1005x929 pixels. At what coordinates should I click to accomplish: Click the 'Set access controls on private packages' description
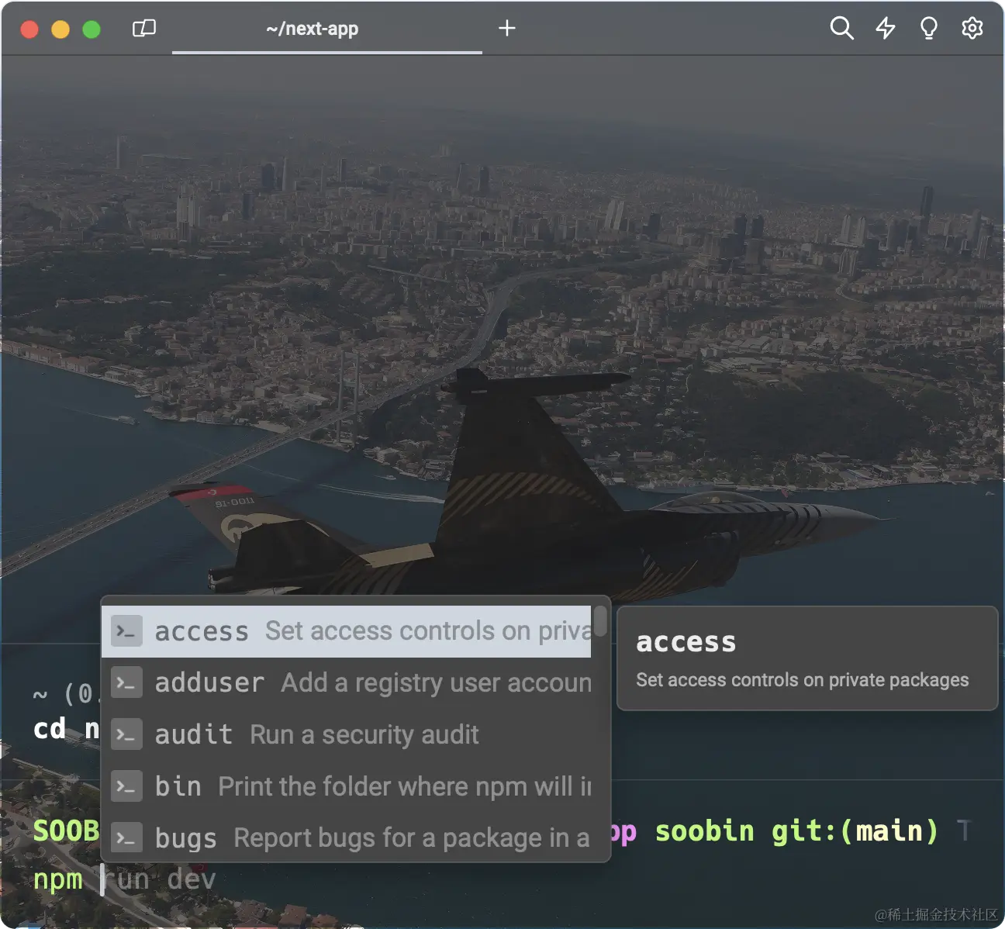click(x=803, y=680)
